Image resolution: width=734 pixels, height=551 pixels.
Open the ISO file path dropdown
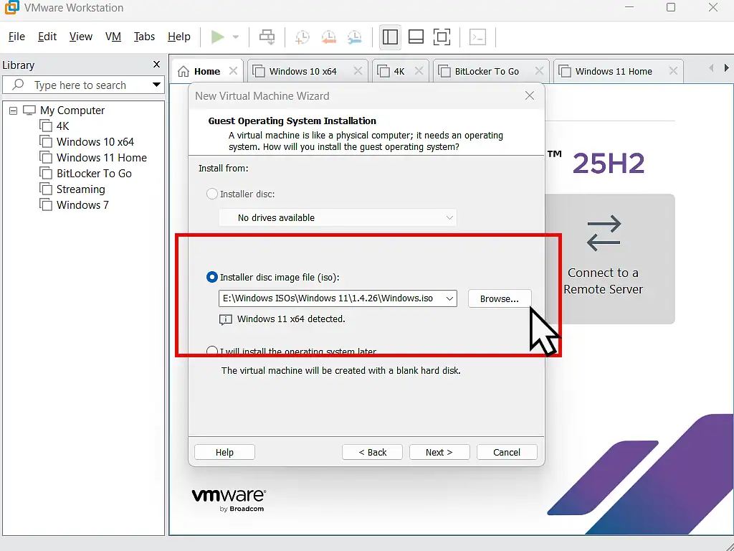coord(449,298)
